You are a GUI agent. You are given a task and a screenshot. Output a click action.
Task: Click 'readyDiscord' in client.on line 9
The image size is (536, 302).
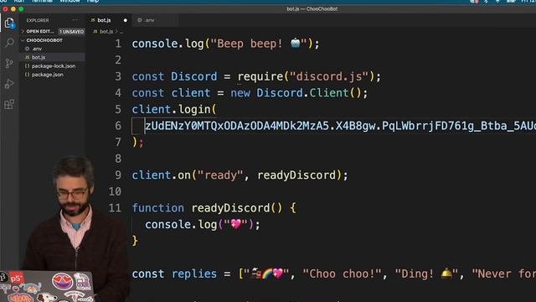pyautogui.click(x=296, y=175)
